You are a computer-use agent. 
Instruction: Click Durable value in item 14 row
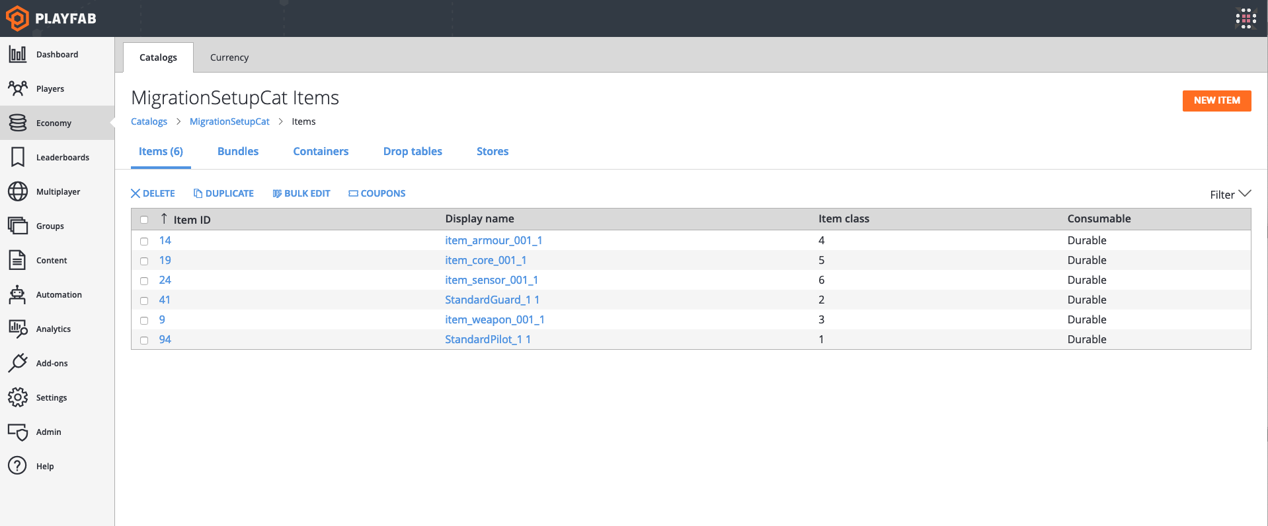point(1087,240)
